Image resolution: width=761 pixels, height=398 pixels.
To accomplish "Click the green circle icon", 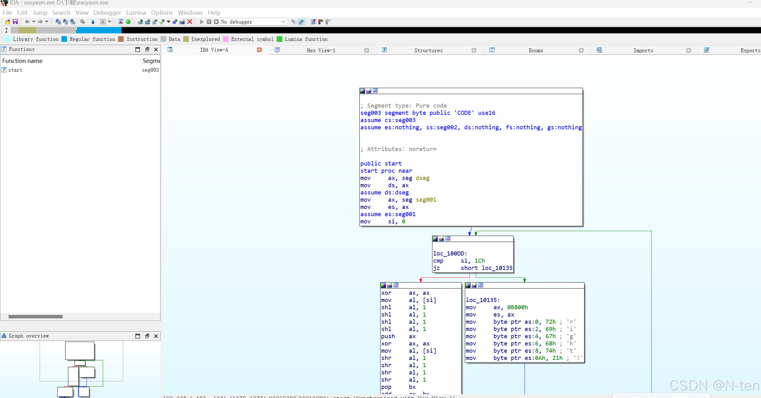I will click(128, 22).
